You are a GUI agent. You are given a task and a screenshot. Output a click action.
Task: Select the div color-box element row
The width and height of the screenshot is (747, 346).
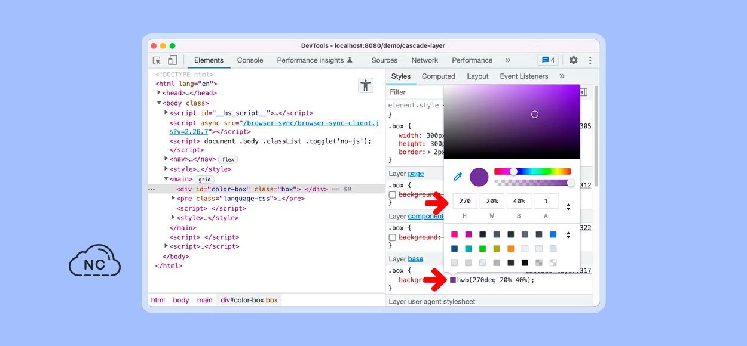(x=266, y=189)
